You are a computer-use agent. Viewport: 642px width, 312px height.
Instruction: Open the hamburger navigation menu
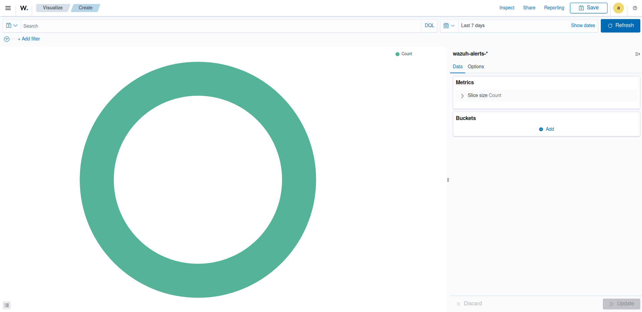[x=8, y=8]
